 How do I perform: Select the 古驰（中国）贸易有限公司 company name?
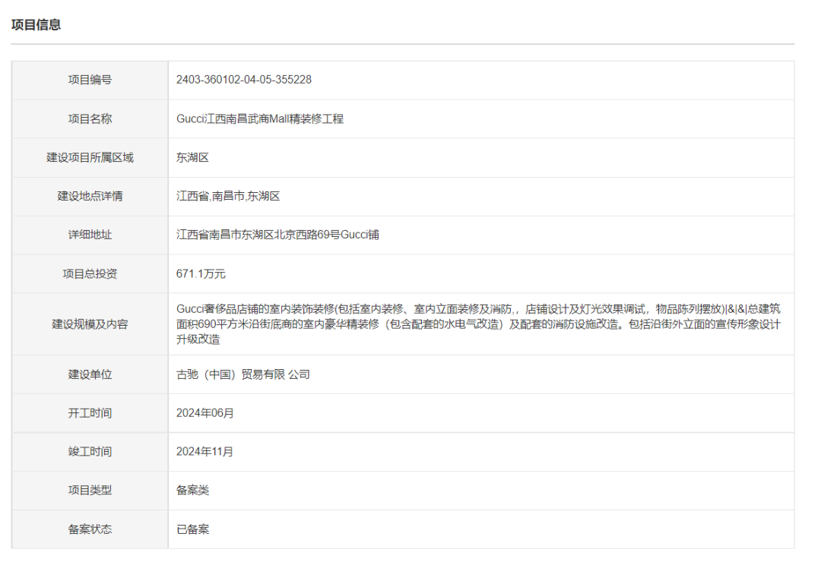(x=243, y=374)
